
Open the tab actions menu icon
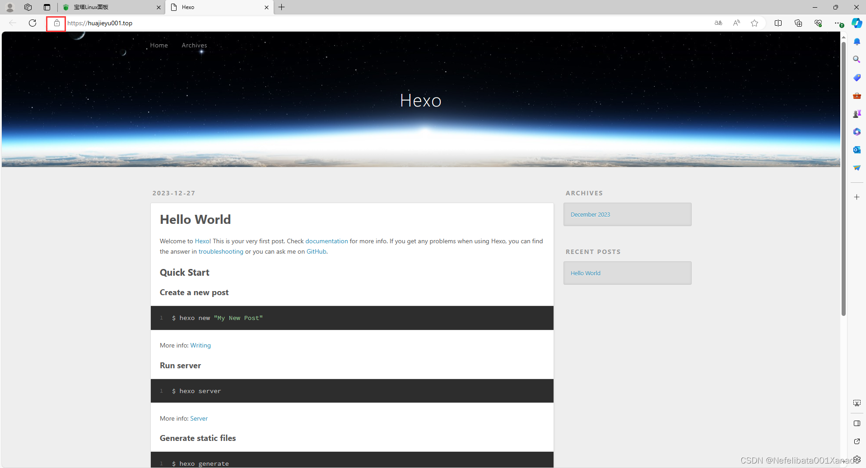click(47, 7)
